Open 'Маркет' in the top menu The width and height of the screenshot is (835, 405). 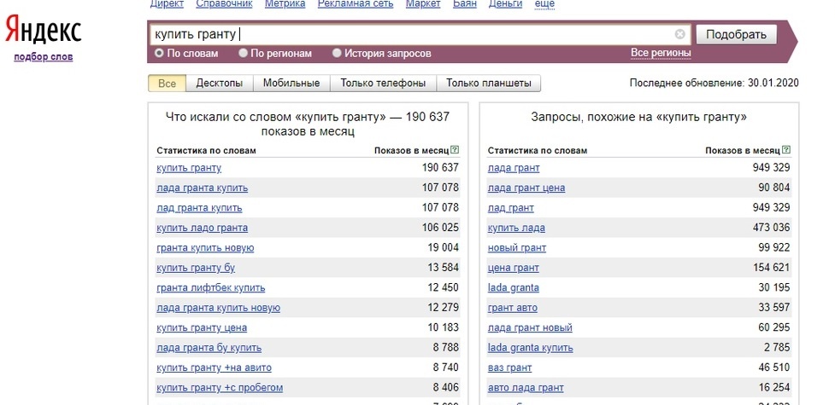(423, 3)
